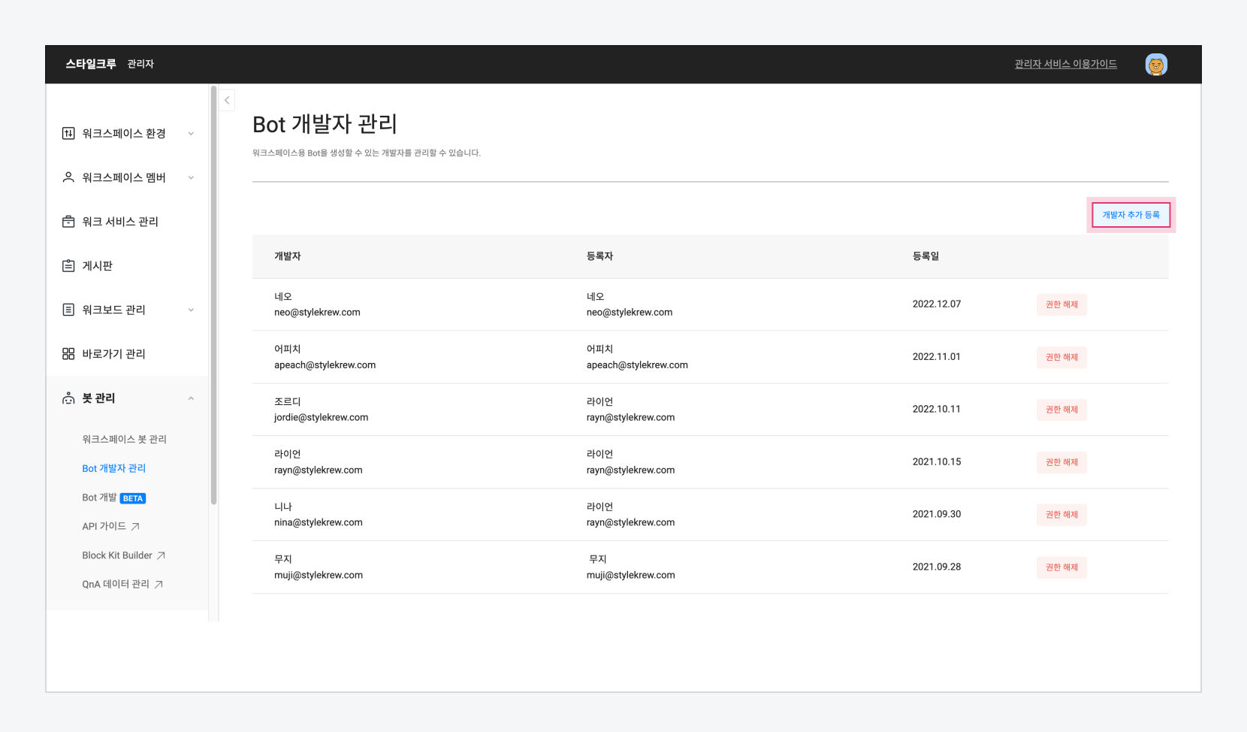The height and width of the screenshot is (732, 1247).
Task: Open the 관리자 서비스 이용가이드 link
Action: point(1065,64)
